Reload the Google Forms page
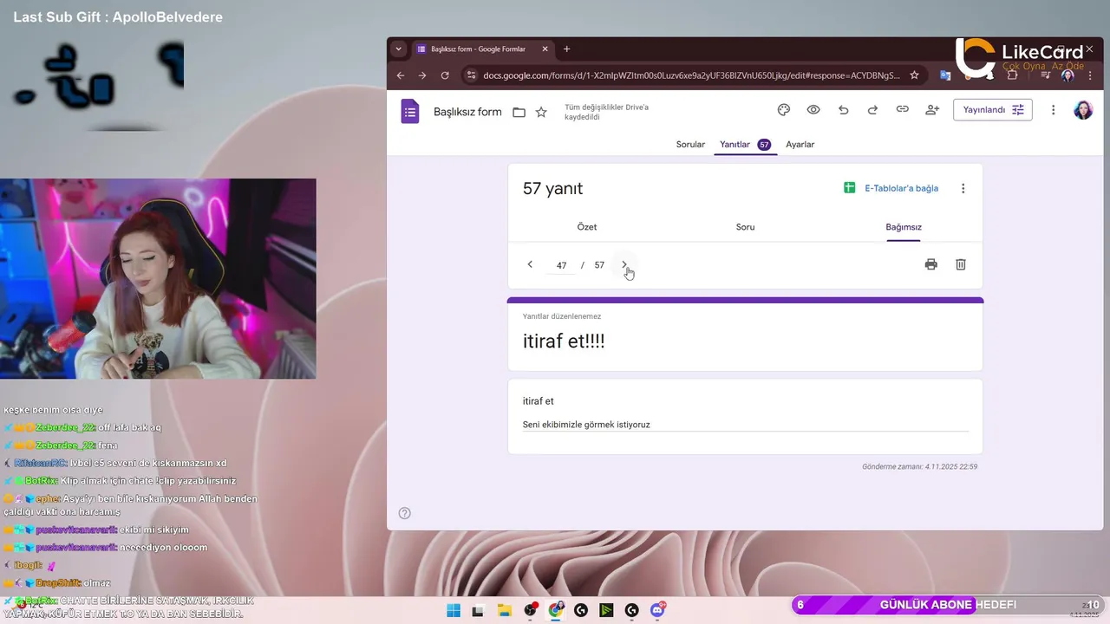1110x624 pixels. coord(445,75)
